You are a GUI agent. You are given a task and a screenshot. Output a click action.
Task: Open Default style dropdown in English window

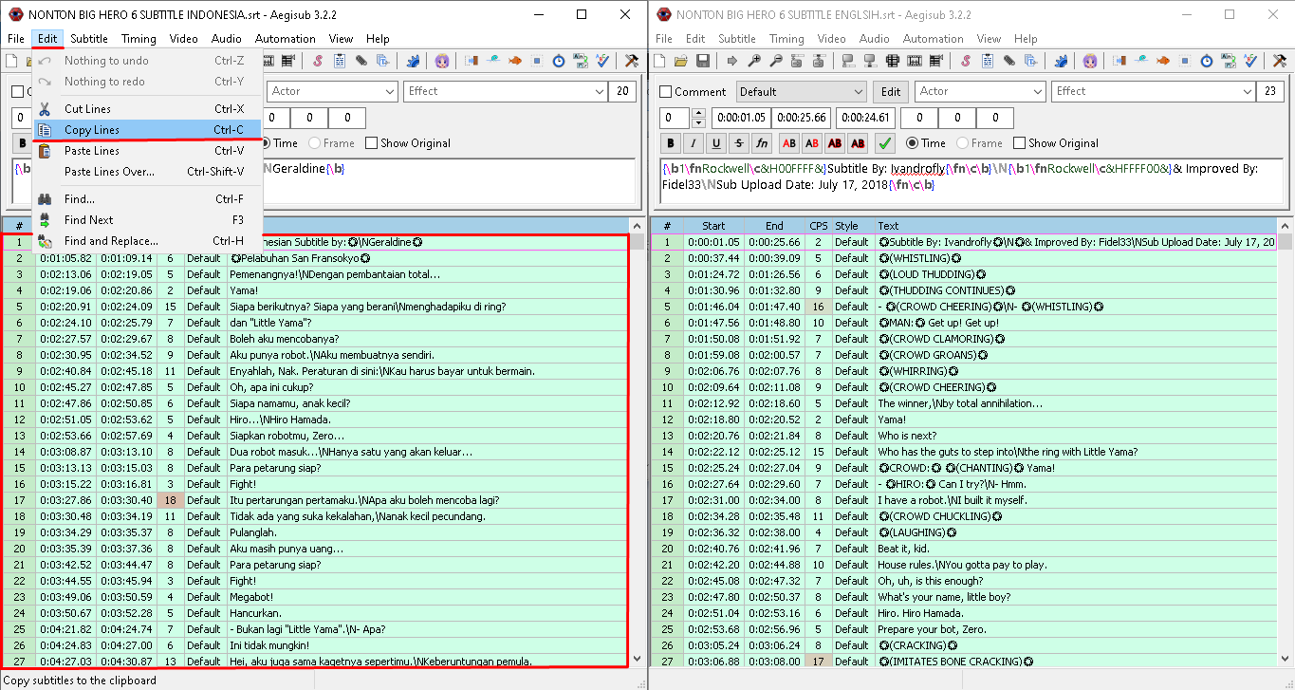pos(802,92)
